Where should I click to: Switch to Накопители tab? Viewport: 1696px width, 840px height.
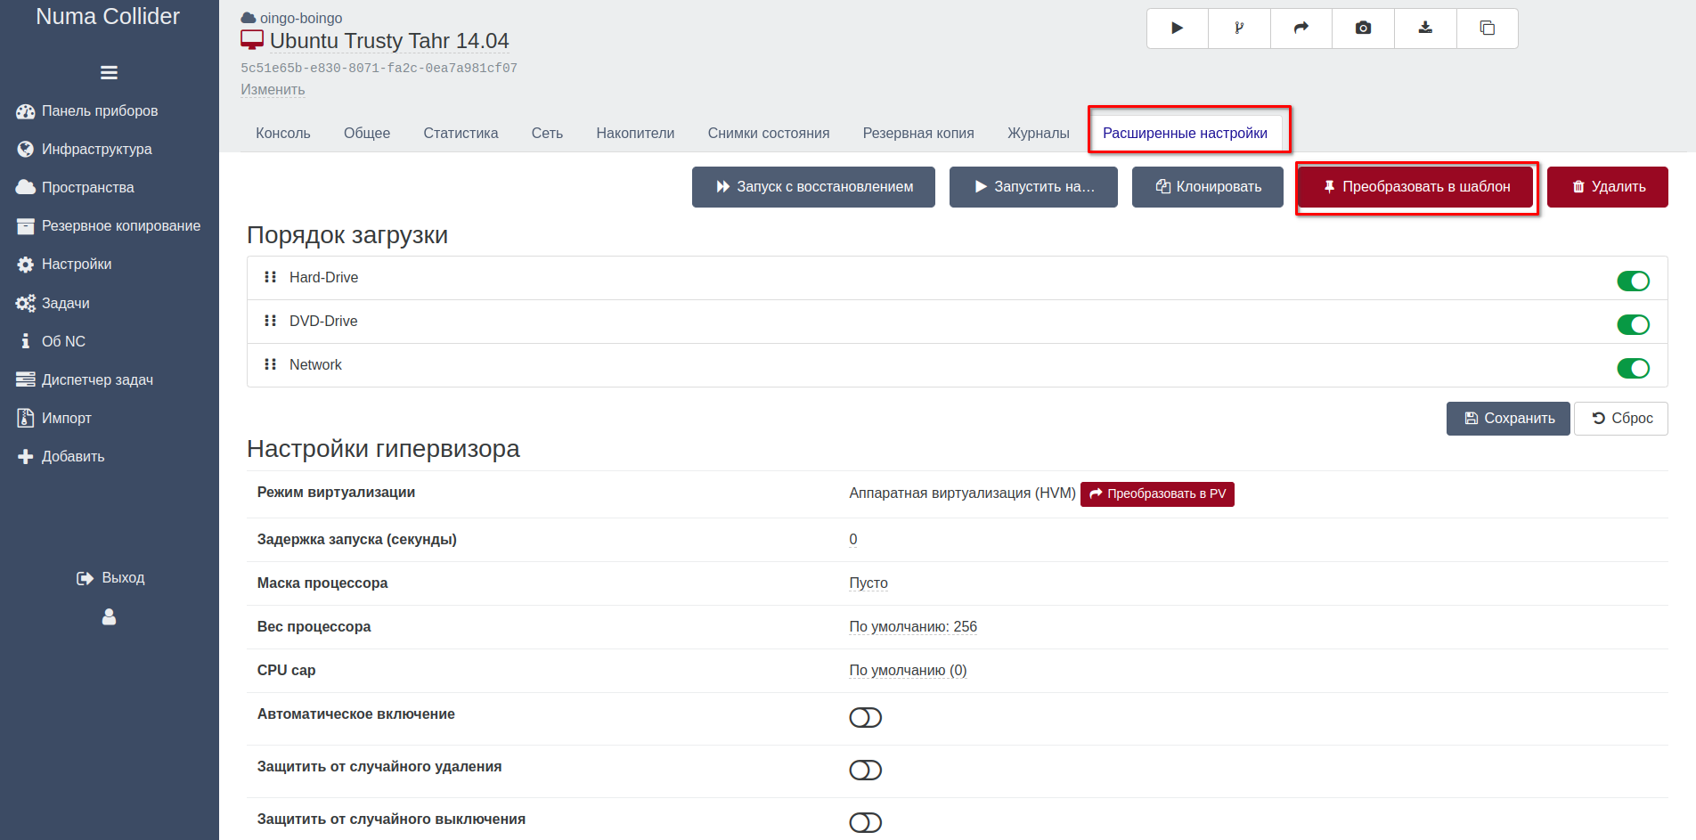point(635,134)
